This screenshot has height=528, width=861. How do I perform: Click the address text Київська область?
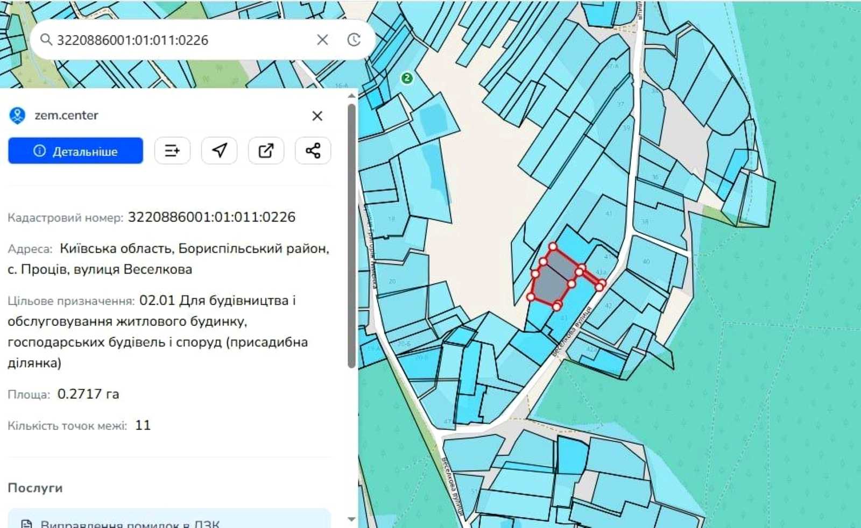tap(116, 249)
